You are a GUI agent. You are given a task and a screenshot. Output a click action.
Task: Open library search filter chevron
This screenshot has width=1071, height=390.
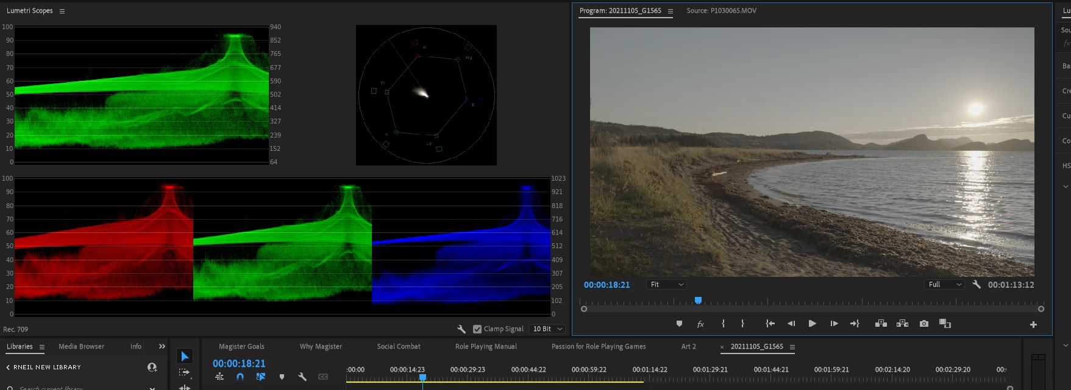point(152,388)
